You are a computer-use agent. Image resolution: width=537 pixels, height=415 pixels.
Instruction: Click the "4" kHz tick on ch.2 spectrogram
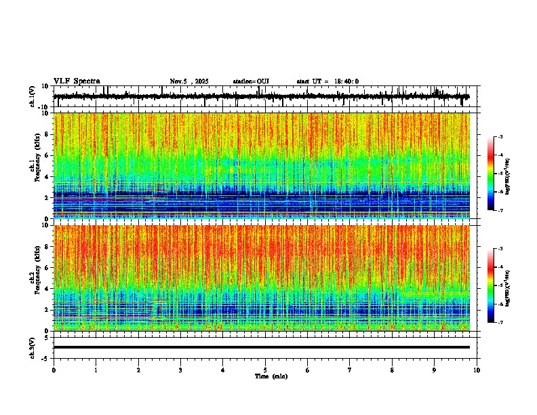[x=47, y=289]
